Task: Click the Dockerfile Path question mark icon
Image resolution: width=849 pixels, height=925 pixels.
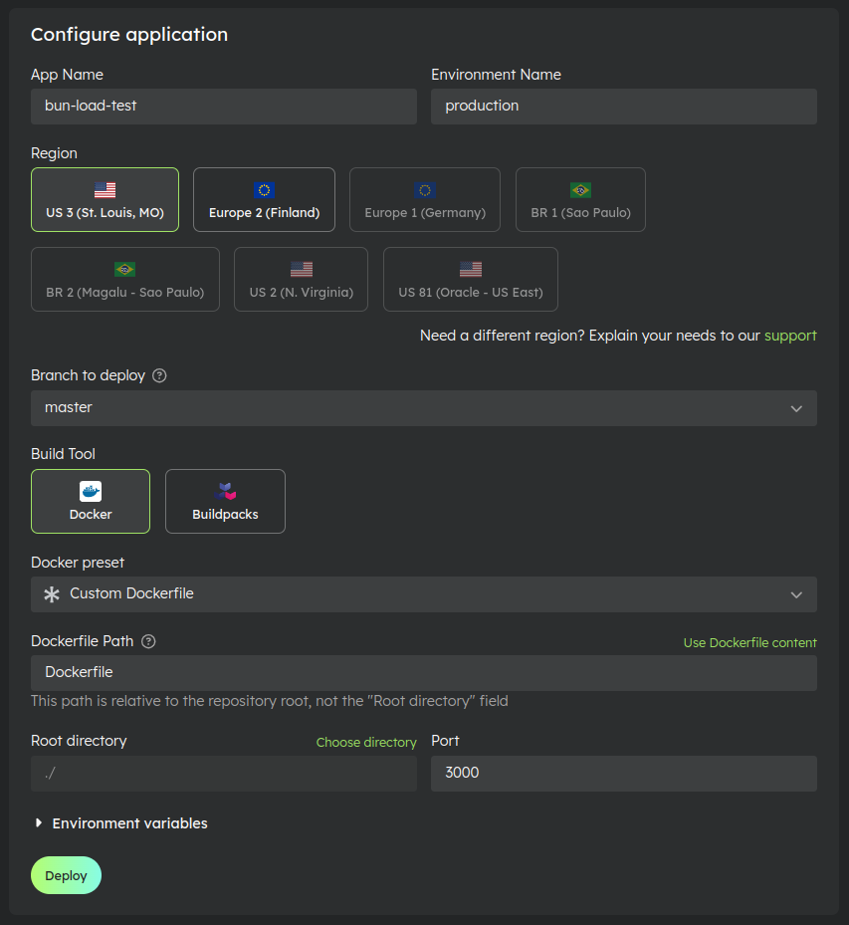Action: coord(147,641)
